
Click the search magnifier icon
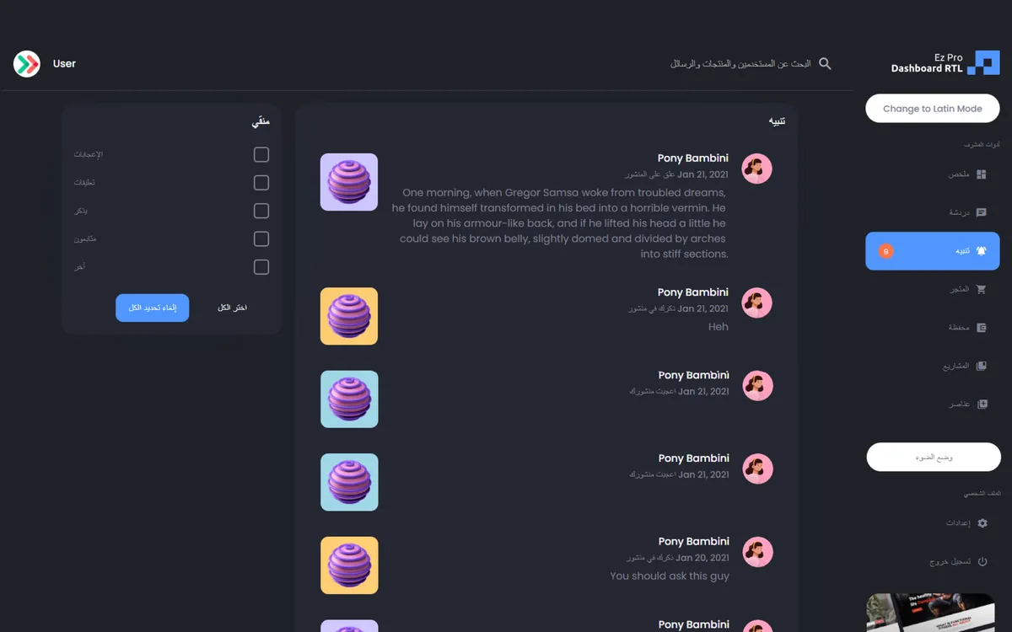coord(825,64)
